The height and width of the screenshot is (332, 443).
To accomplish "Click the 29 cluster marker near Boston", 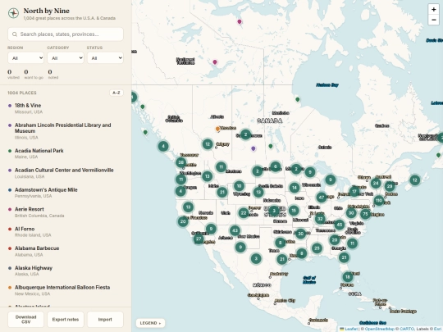I will pyautogui.click(x=390, y=186).
